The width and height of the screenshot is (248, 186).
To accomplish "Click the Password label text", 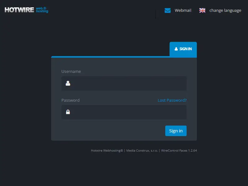I will pos(70,100).
